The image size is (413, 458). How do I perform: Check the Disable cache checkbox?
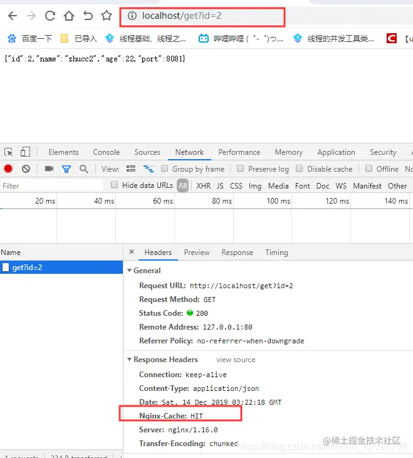299,169
